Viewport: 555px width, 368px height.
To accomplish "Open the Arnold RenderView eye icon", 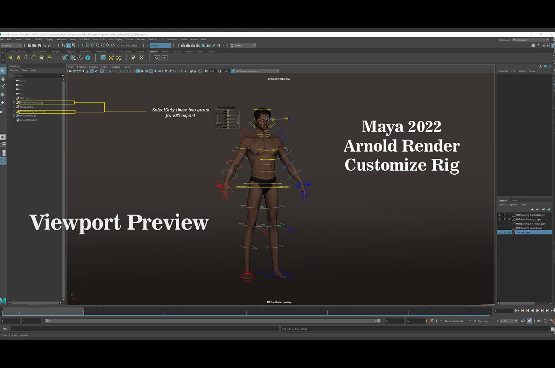I will (x=157, y=58).
